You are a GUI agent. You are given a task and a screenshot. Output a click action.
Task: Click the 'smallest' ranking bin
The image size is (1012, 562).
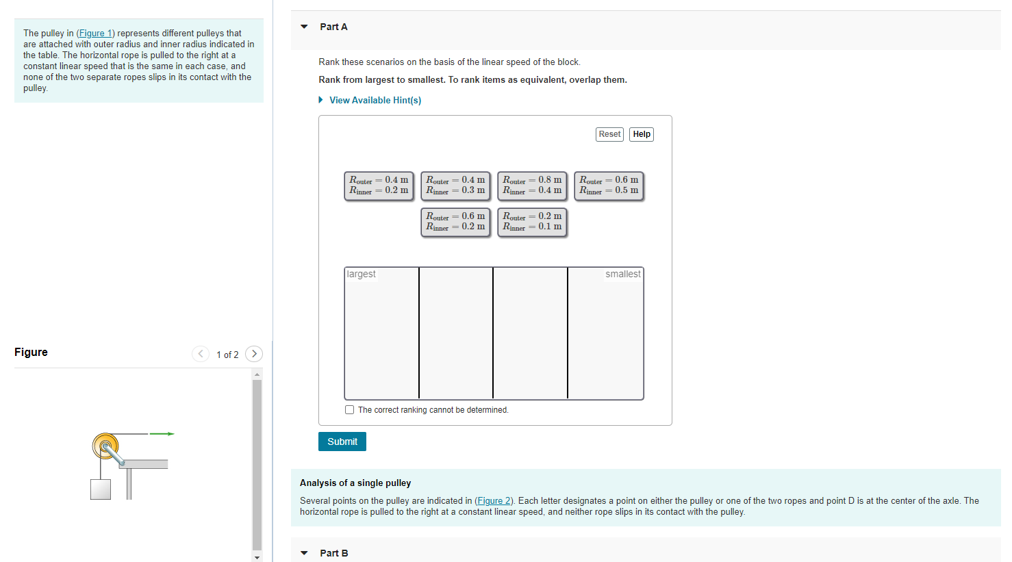point(605,333)
